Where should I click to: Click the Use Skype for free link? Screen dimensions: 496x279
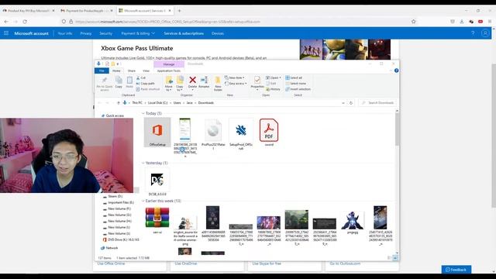click(267, 263)
